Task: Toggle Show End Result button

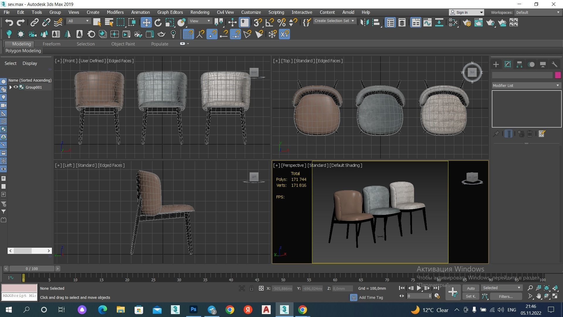Action: tap(508, 134)
